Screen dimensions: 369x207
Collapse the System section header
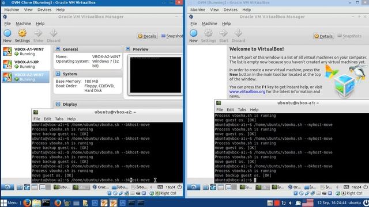(x=88, y=74)
